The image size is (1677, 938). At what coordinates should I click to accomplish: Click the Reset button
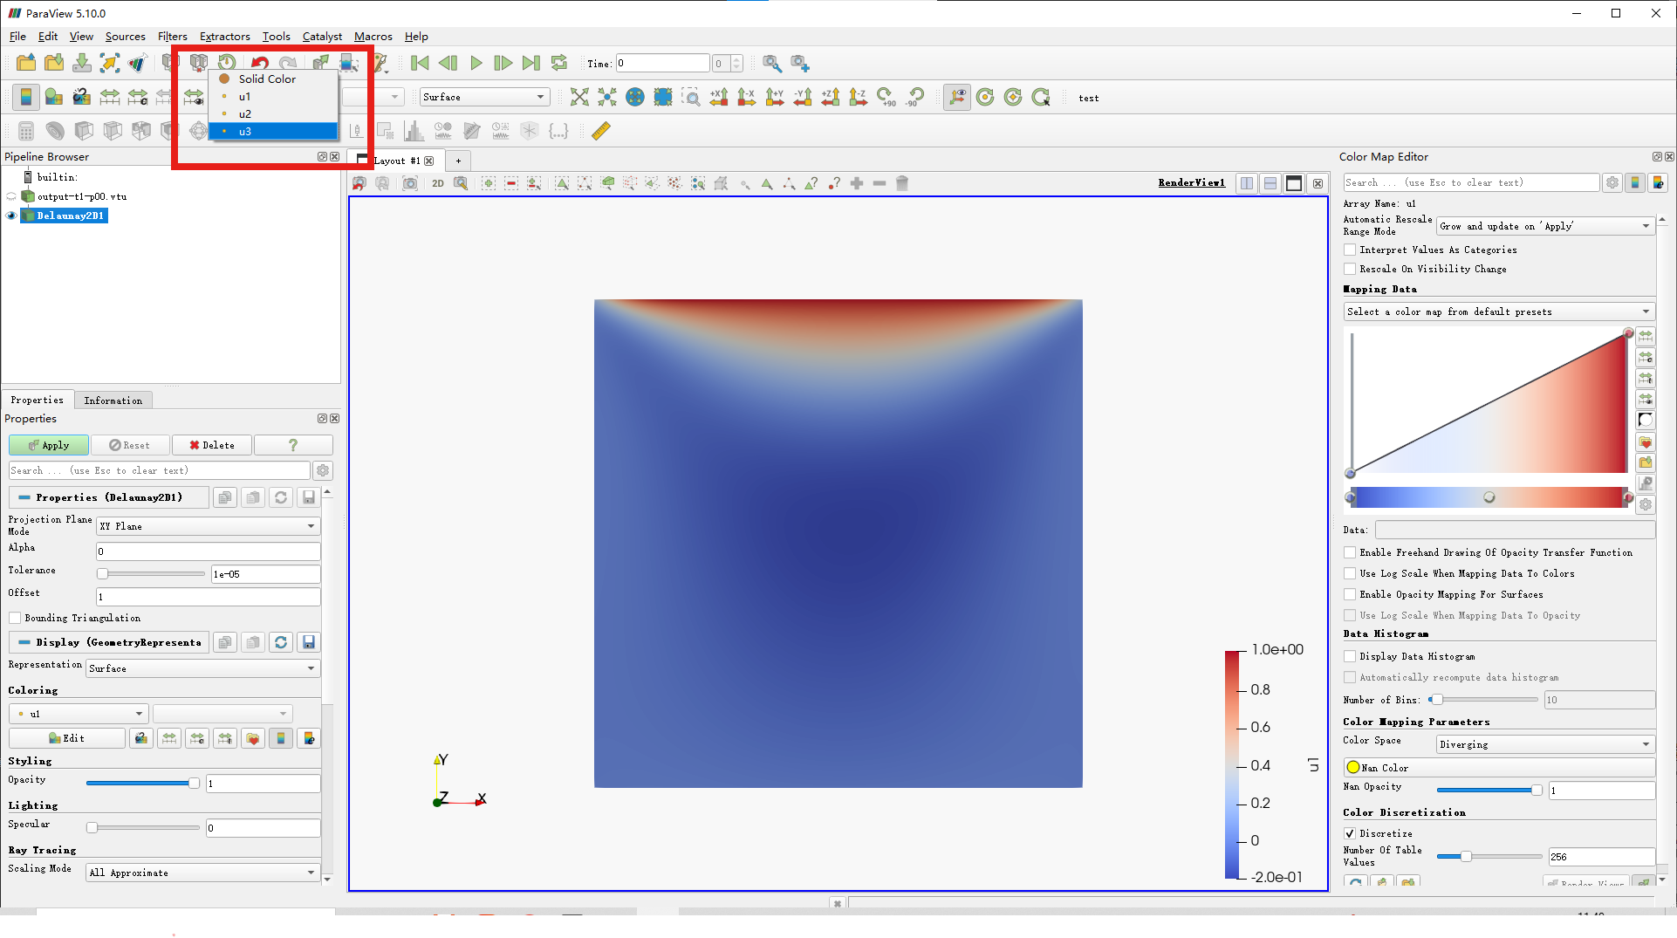coord(129,445)
